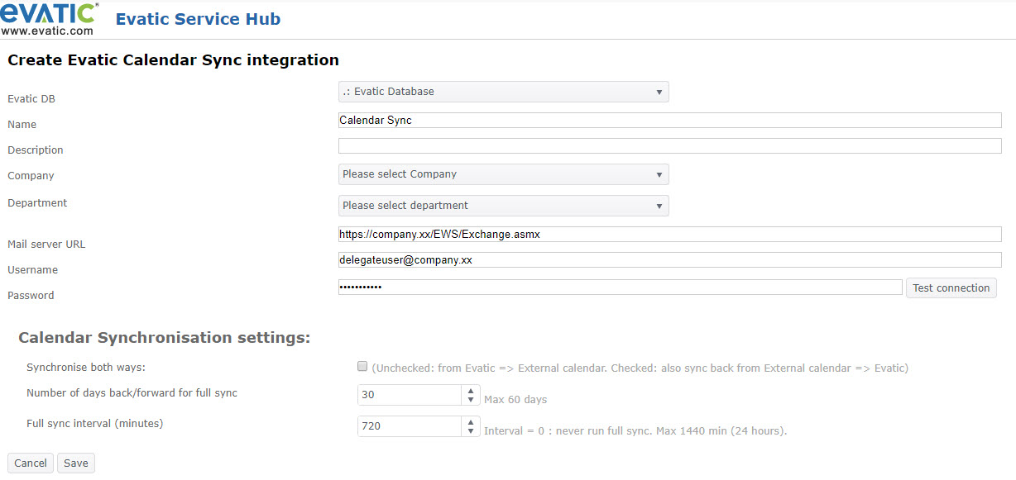Click the empty Description field
The height and width of the screenshot is (480, 1016).
click(670, 145)
